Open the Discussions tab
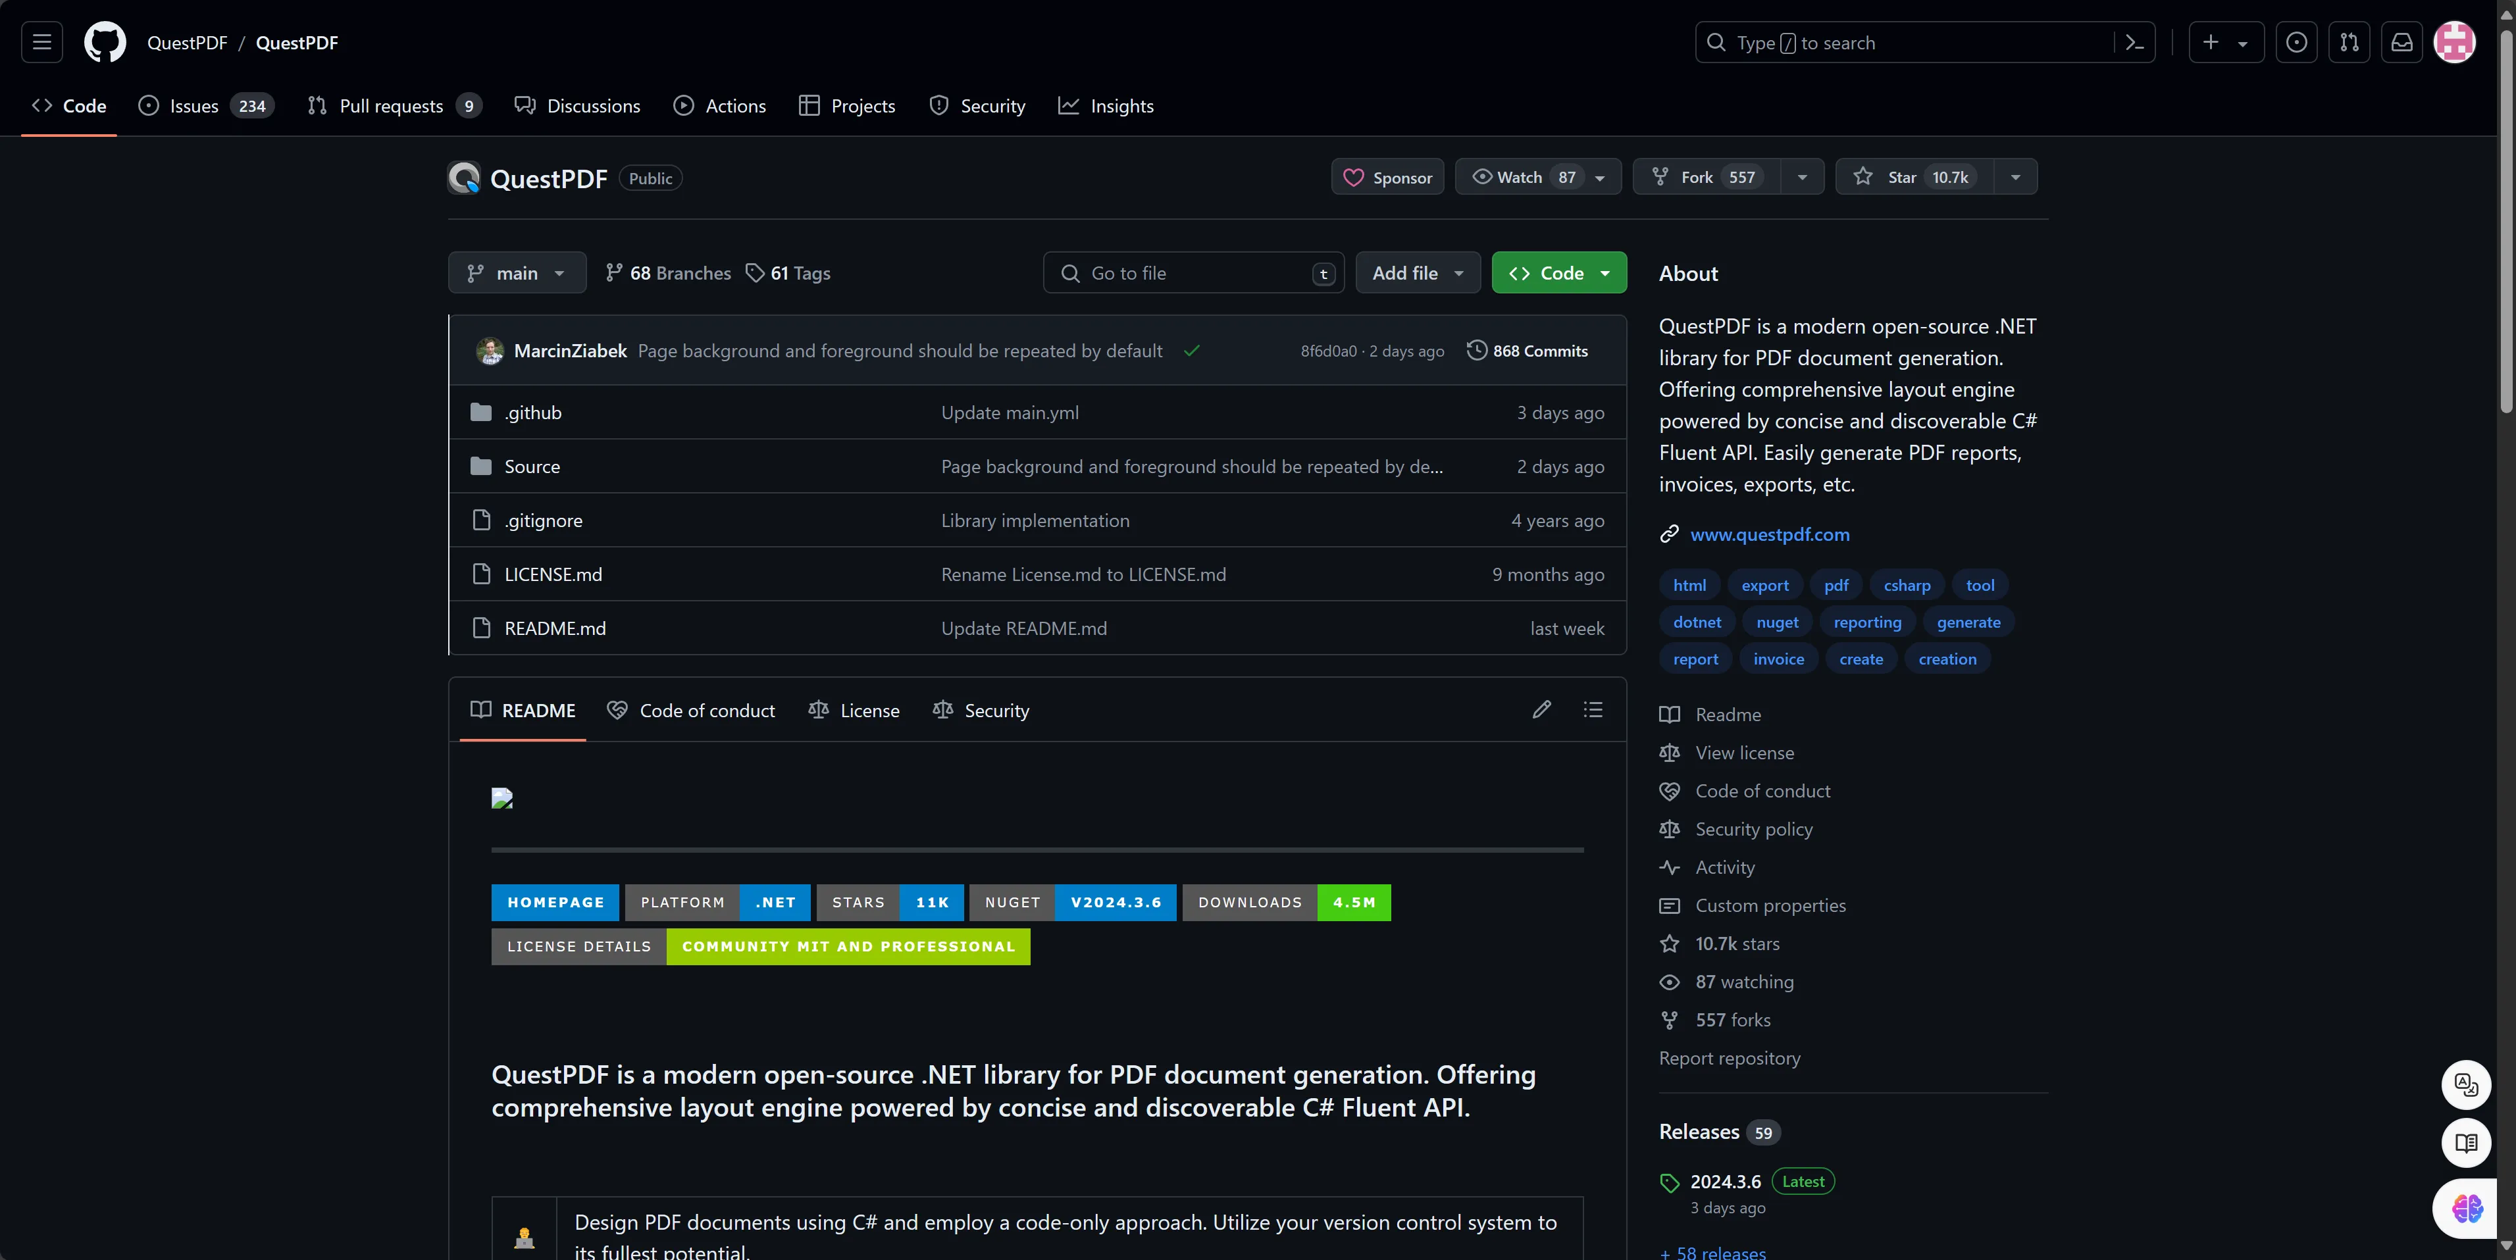 (577, 105)
